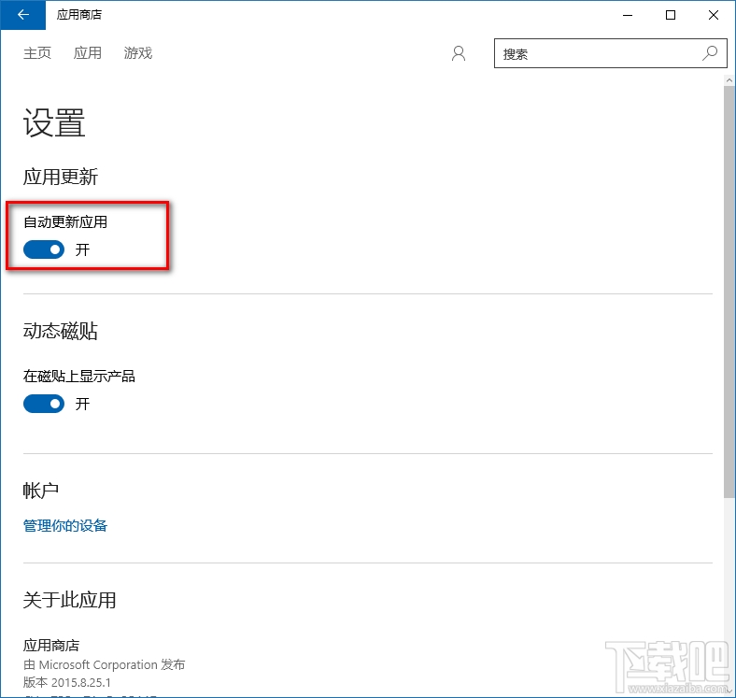The height and width of the screenshot is (698, 736).
Task: Disable the 在磁贴上显示产品 switch
Action: [x=44, y=404]
